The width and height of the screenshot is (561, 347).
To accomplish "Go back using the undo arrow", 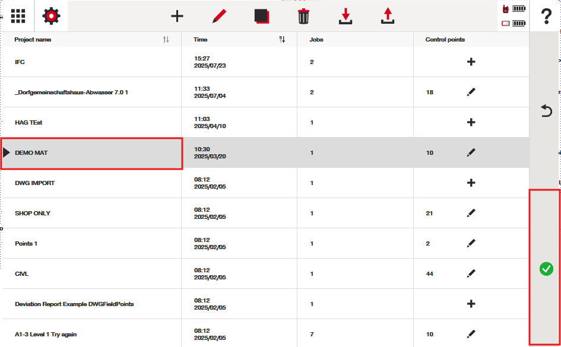I will (546, 111).
